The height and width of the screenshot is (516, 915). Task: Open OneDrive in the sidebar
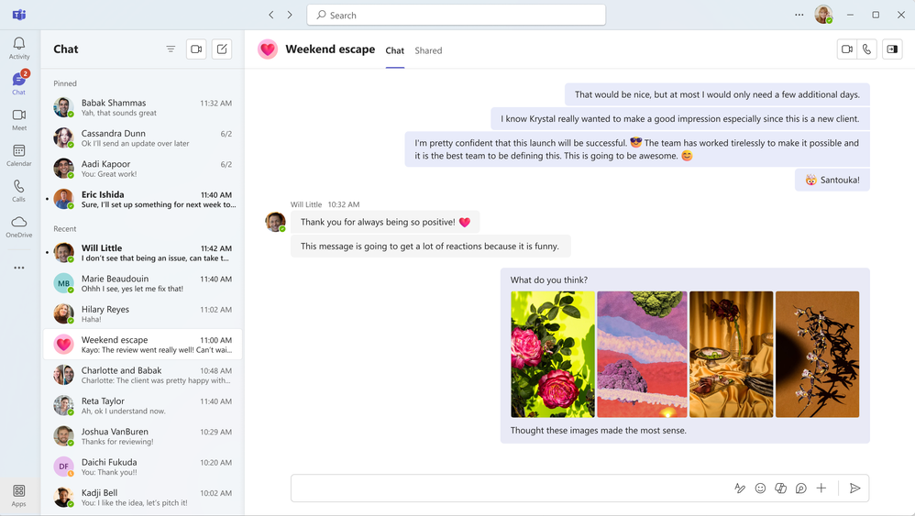coord(18,226)
